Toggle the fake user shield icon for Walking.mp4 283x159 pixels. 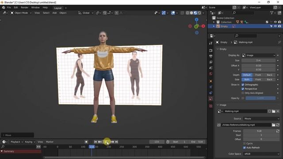pos(269,111)
